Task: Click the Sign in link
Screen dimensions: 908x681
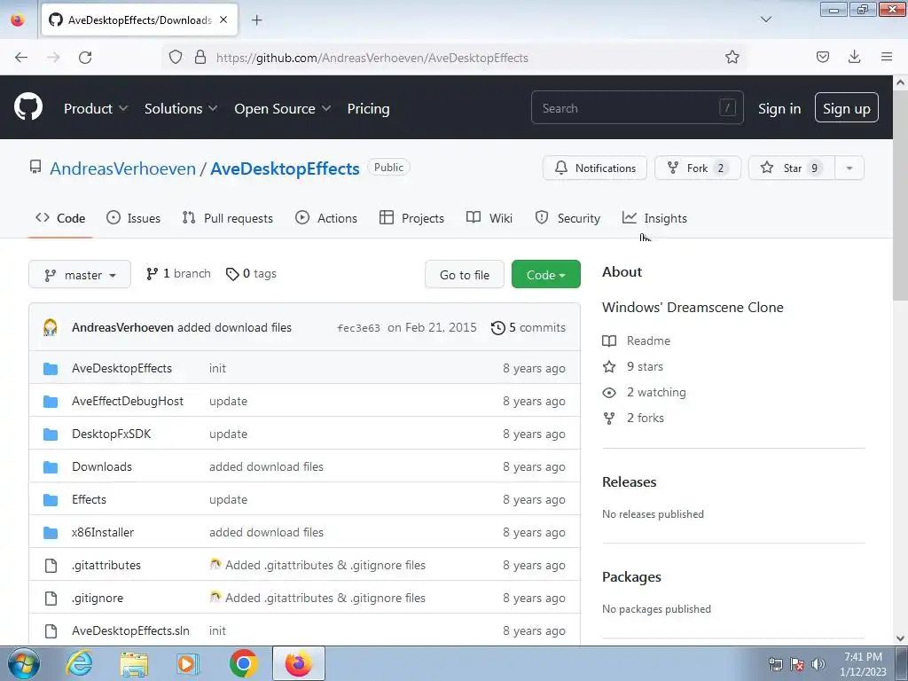Action: tap(779, 109)
